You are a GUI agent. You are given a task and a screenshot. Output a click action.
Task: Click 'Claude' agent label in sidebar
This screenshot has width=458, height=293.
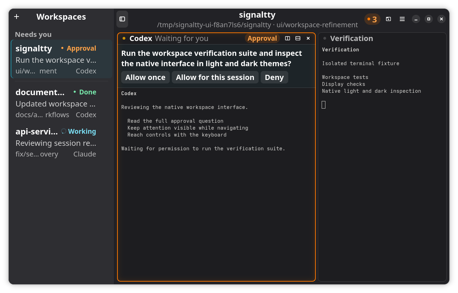pyautogui.click(x=85, y=154)
